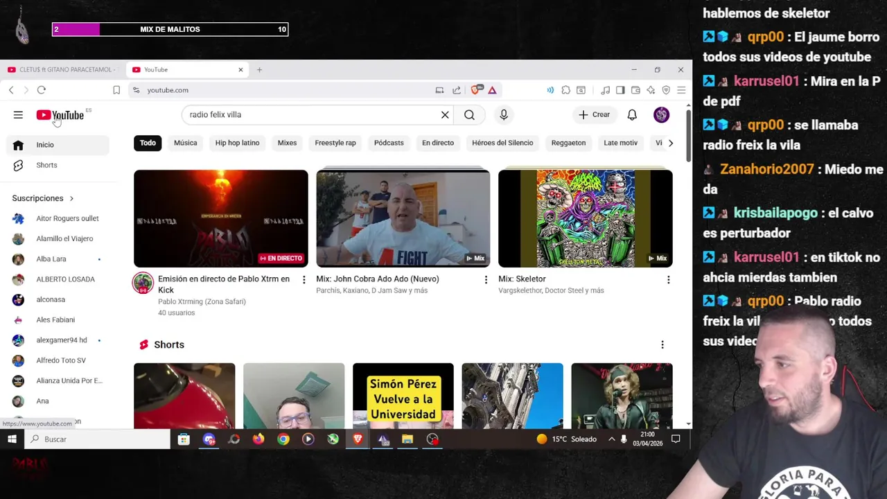This screenshot has width=887, height=499.
Task: Click the Crear button
Action: 594,115
